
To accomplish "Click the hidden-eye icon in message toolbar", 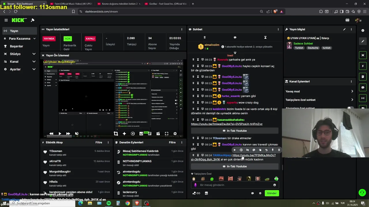I will tap(247, 150).
